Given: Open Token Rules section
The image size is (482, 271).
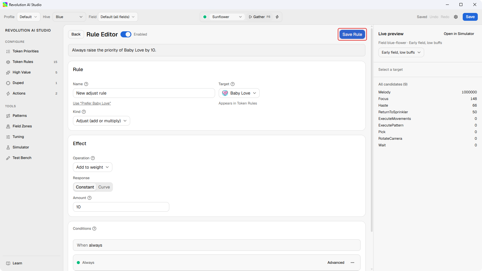Looking at the screenshot, I should click(x=32, y=62).
